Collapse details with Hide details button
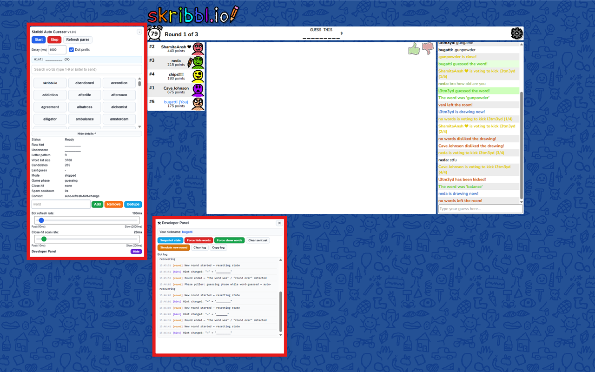The height and width of the screenshot is (372, 595). [87, 133]
